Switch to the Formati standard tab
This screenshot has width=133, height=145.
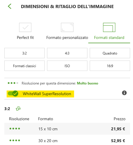109,37
